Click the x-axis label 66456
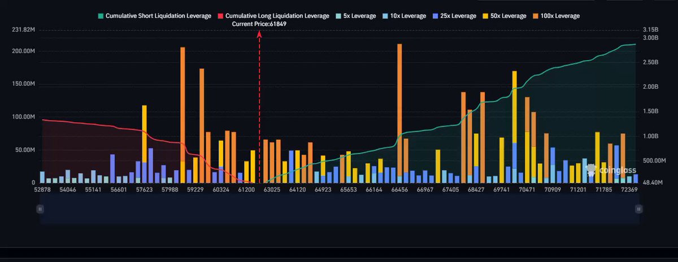Image resolution: width=678 pixels, height=262 pixels. click(399, 190)
